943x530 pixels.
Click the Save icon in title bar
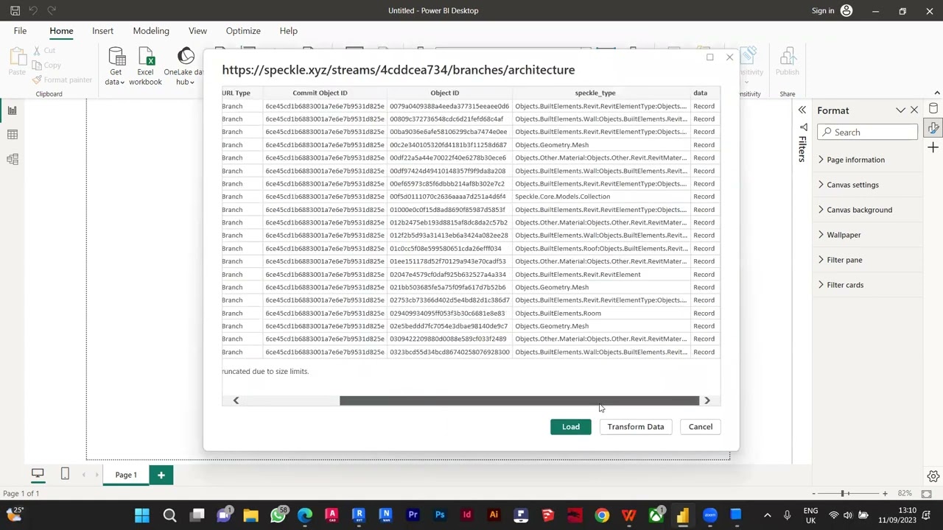[15, 10]
